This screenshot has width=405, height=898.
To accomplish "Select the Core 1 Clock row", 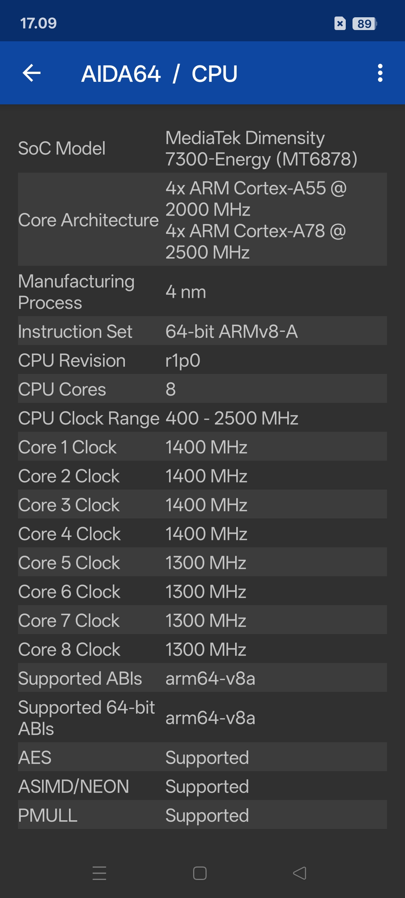I will (202, 447).
